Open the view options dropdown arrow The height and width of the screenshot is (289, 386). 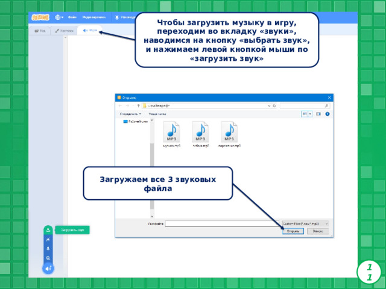pos(310,114)
